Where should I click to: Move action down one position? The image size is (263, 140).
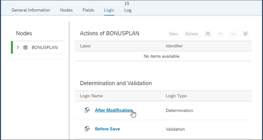pyautogui.click(x=233, y=34)
